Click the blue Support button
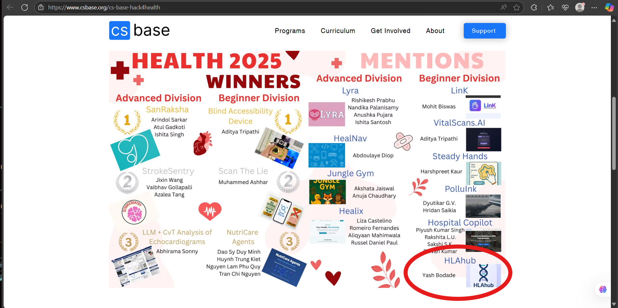This screenshot has height=308, width=618. point(484,31)
